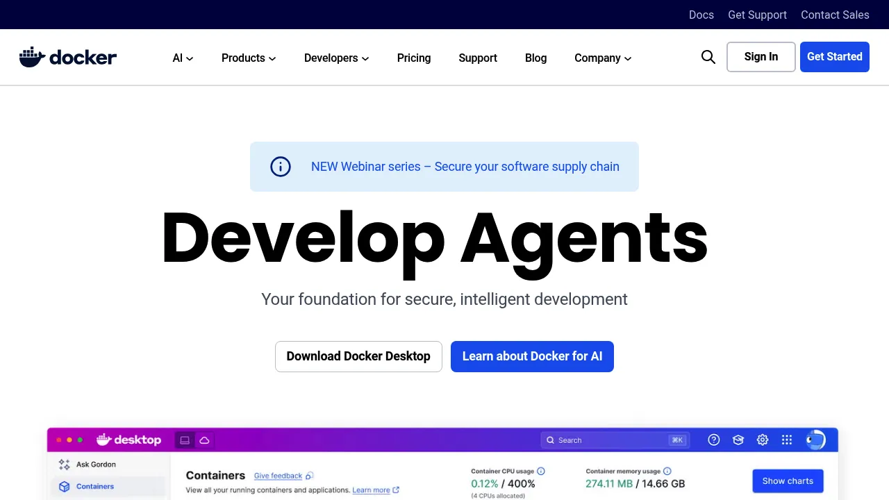Click the Container memory usage info icon

(667, 471)
